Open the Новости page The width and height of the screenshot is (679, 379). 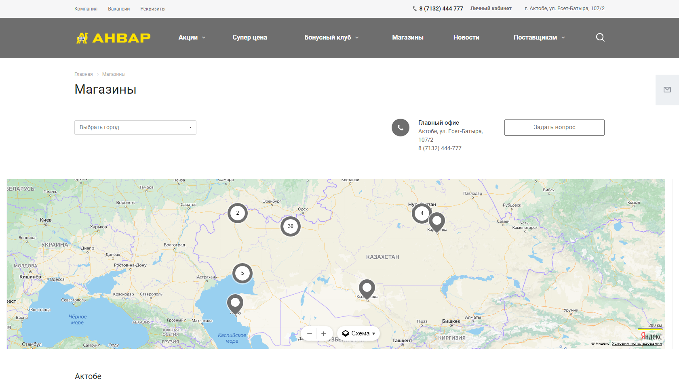(x=466, y=38)
